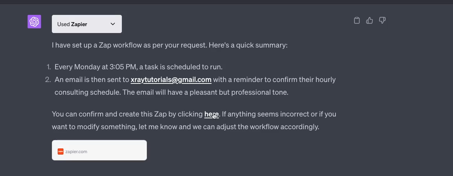Click the zapier.com domain text

tap(76, 152)
